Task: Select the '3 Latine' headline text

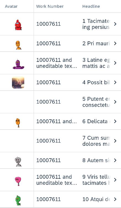Action: pyautogui.click(x=96, y=63)
